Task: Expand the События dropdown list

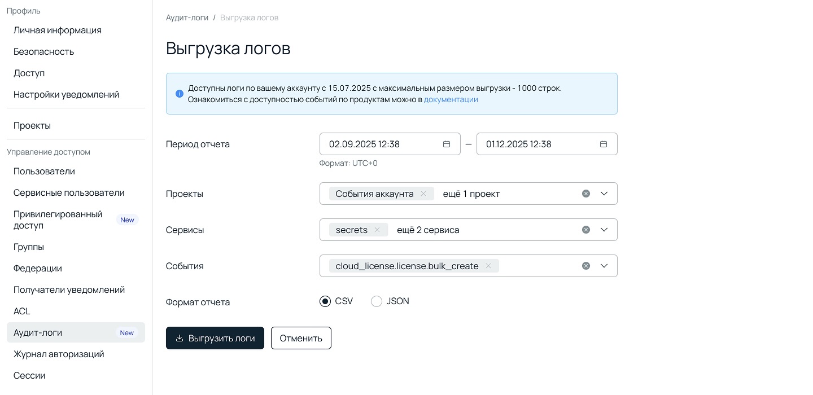Action: pos(604,266)
